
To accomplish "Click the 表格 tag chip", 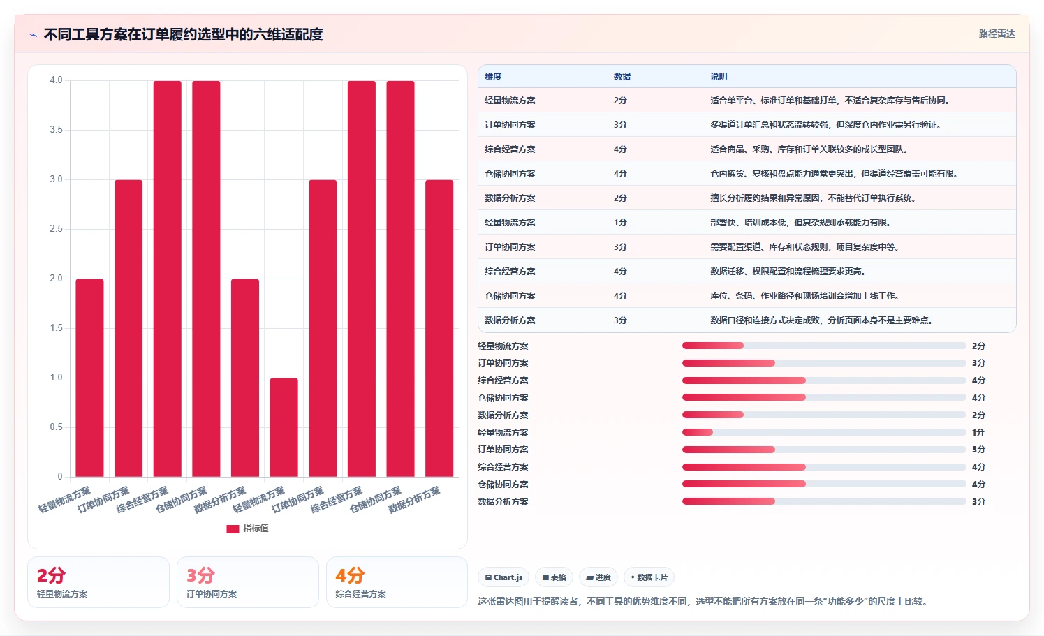I will pyautogui.click(x=554, y=577).
